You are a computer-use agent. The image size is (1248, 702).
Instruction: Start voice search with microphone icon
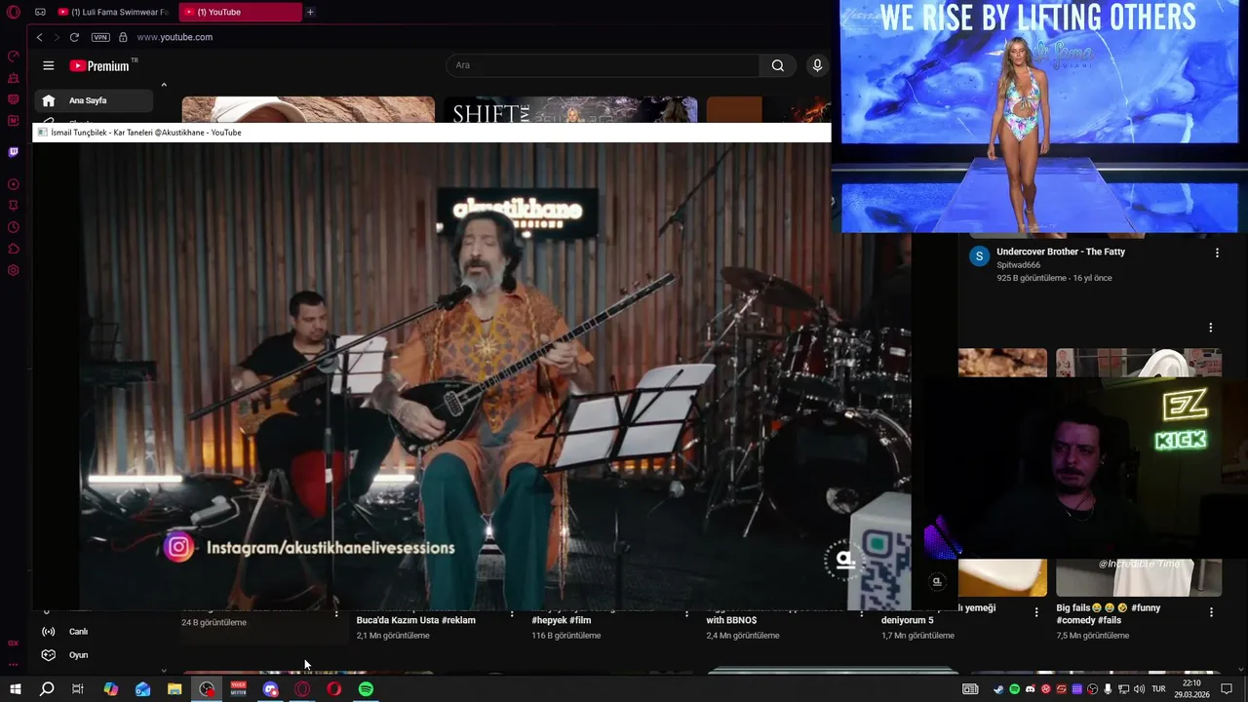coord(817,65)
